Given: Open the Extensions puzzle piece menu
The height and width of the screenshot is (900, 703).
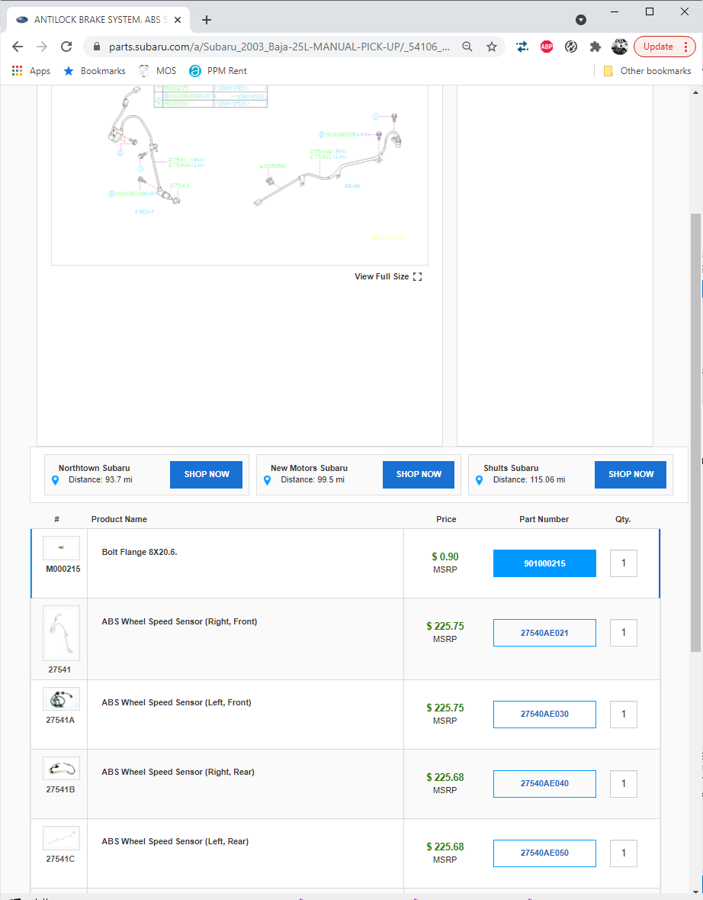Looking at the screenshot, I should (595, 47).
